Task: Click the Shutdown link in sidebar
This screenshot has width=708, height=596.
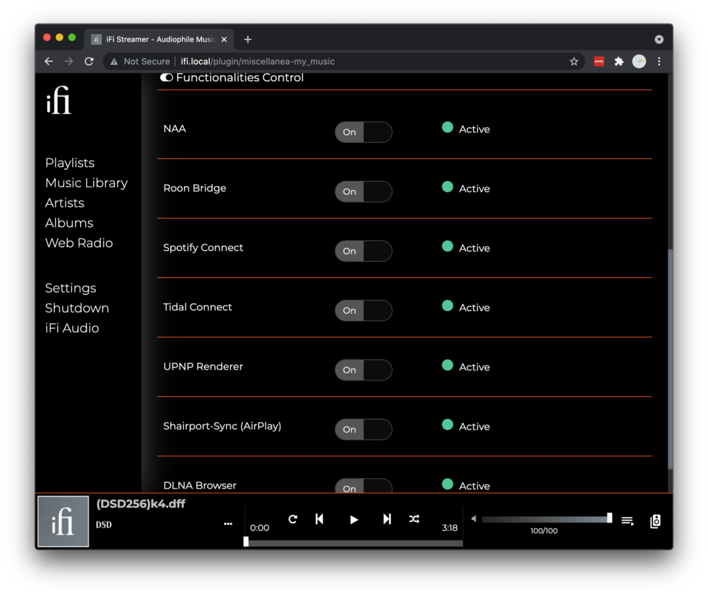Action: (x=77, y=308)
